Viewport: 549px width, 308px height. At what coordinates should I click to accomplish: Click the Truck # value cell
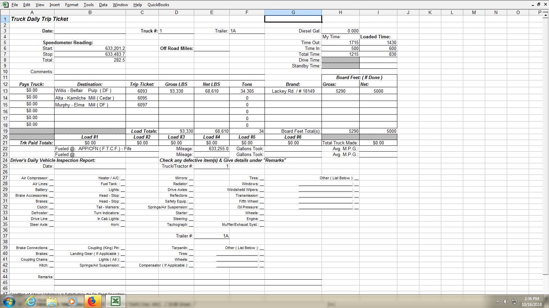point(176,31)
